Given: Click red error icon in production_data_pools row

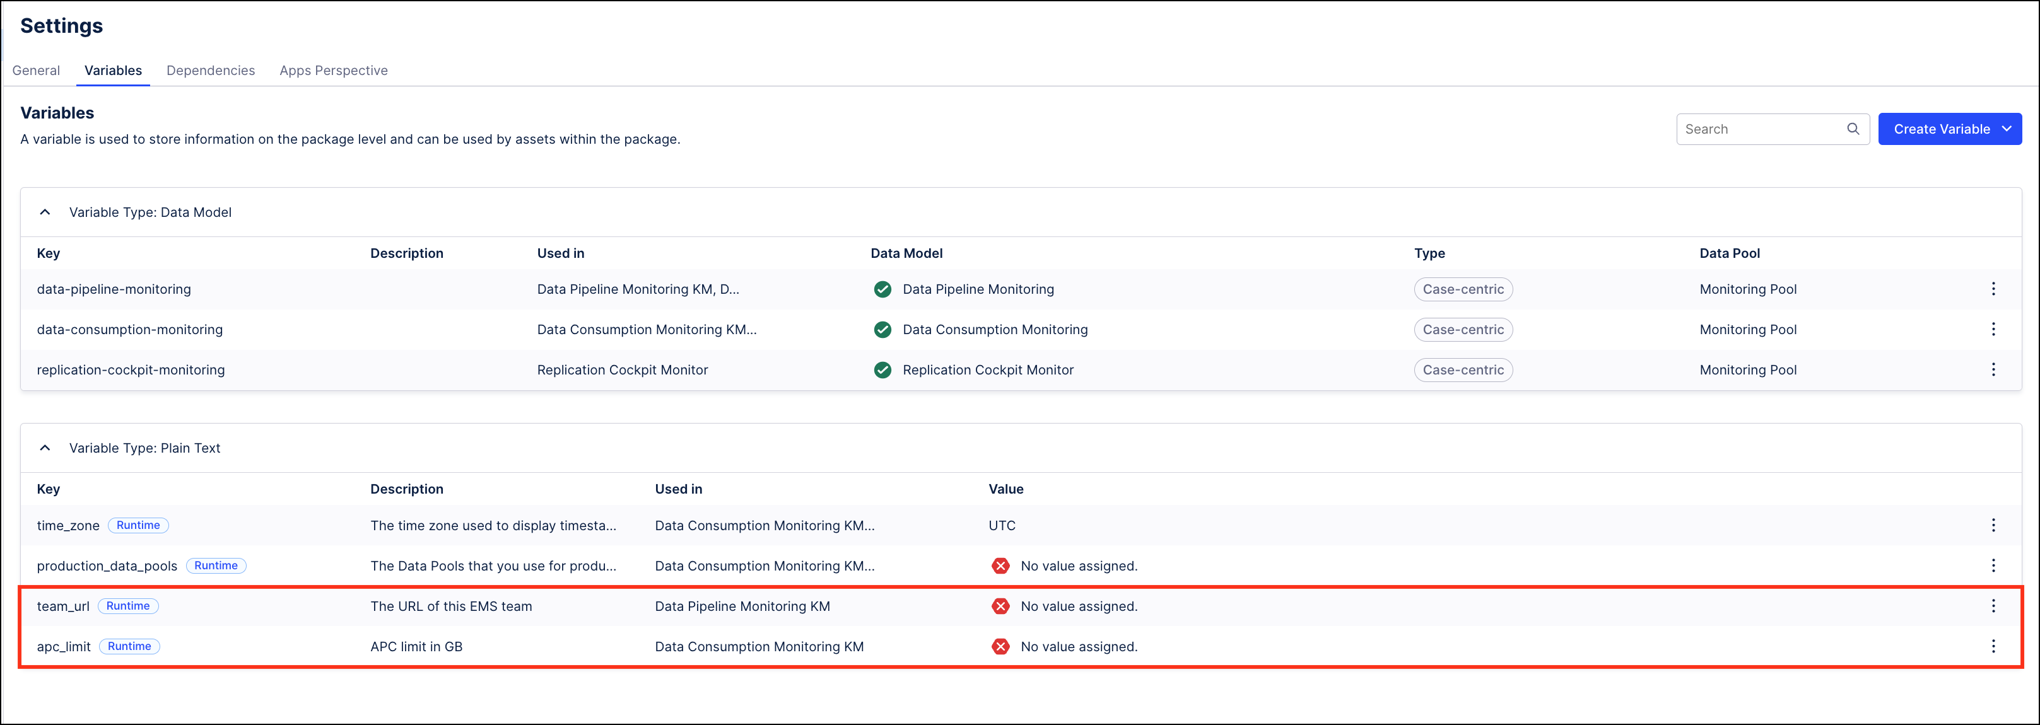Looking at the screenshot, I should 1000,566.
